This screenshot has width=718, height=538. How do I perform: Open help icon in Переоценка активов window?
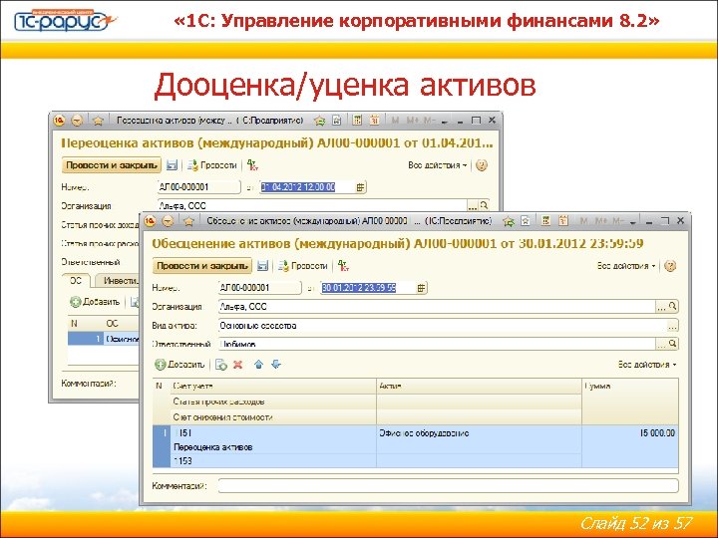pos(482,165)
